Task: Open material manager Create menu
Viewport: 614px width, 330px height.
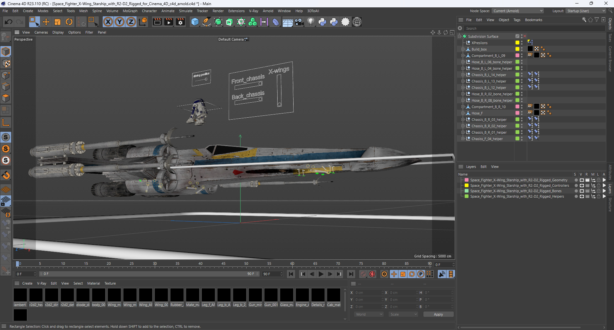Action: coord(27,283)
